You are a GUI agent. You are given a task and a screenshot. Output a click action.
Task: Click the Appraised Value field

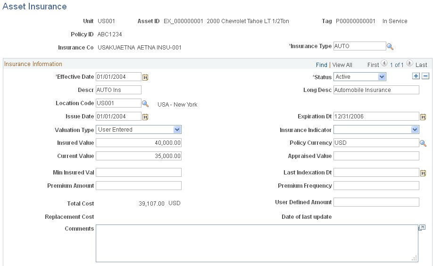[x=376, y=156]
